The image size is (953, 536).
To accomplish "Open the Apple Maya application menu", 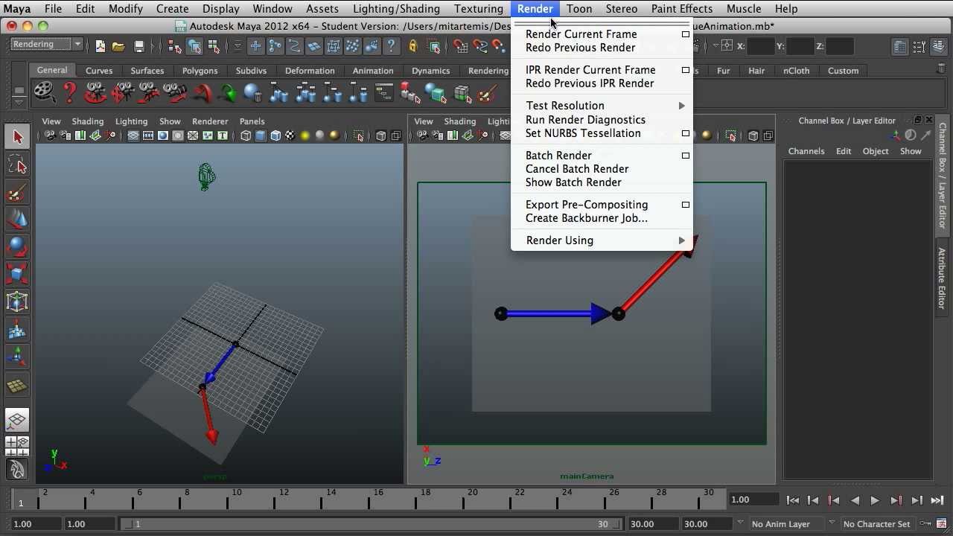I will pyautogui.click(x=16, y=9).
